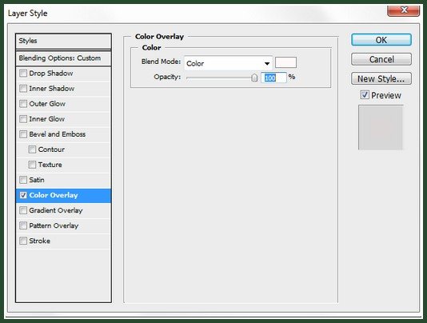Open the overlay color swatch
Screen dimensions: 427x323
point(285,62)
